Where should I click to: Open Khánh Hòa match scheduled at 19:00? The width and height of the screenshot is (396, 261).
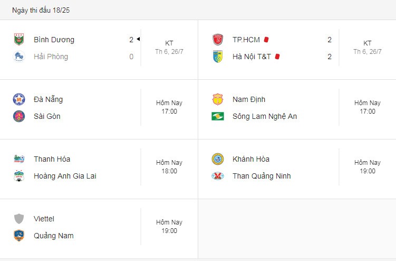[x=297, y=169]
